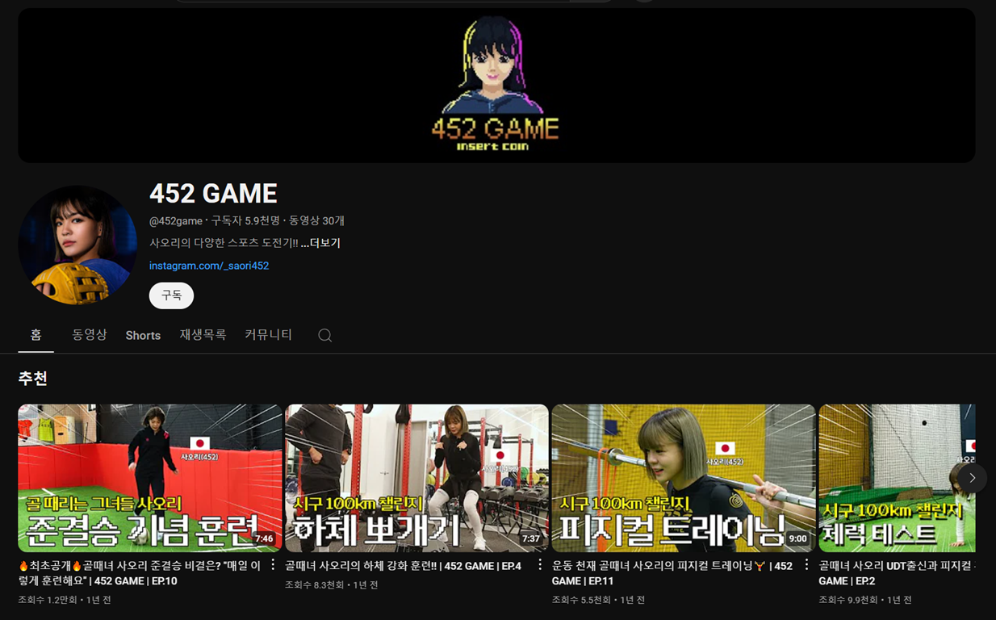
Task: Open the 452 GAME channel banner image
Action: [496, 86]
